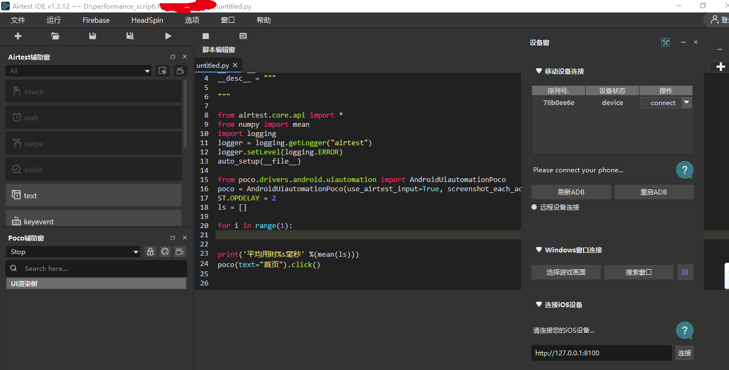Select the UI渲染树 tree row
The image size is (729, 370).
[x=96, y=283]
